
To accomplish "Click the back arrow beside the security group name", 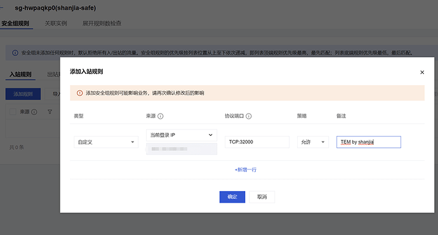I will (x=1, y=8).
